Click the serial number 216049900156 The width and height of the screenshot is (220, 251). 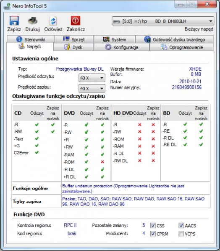(x=186, y=87)
